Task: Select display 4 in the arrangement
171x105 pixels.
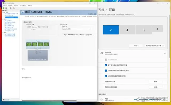Action: point(127,30)
